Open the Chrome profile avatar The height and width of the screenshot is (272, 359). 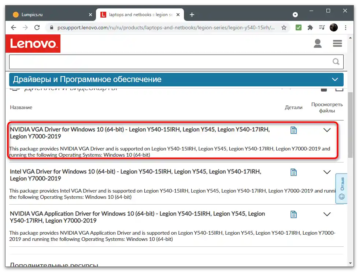click(334, 28)
